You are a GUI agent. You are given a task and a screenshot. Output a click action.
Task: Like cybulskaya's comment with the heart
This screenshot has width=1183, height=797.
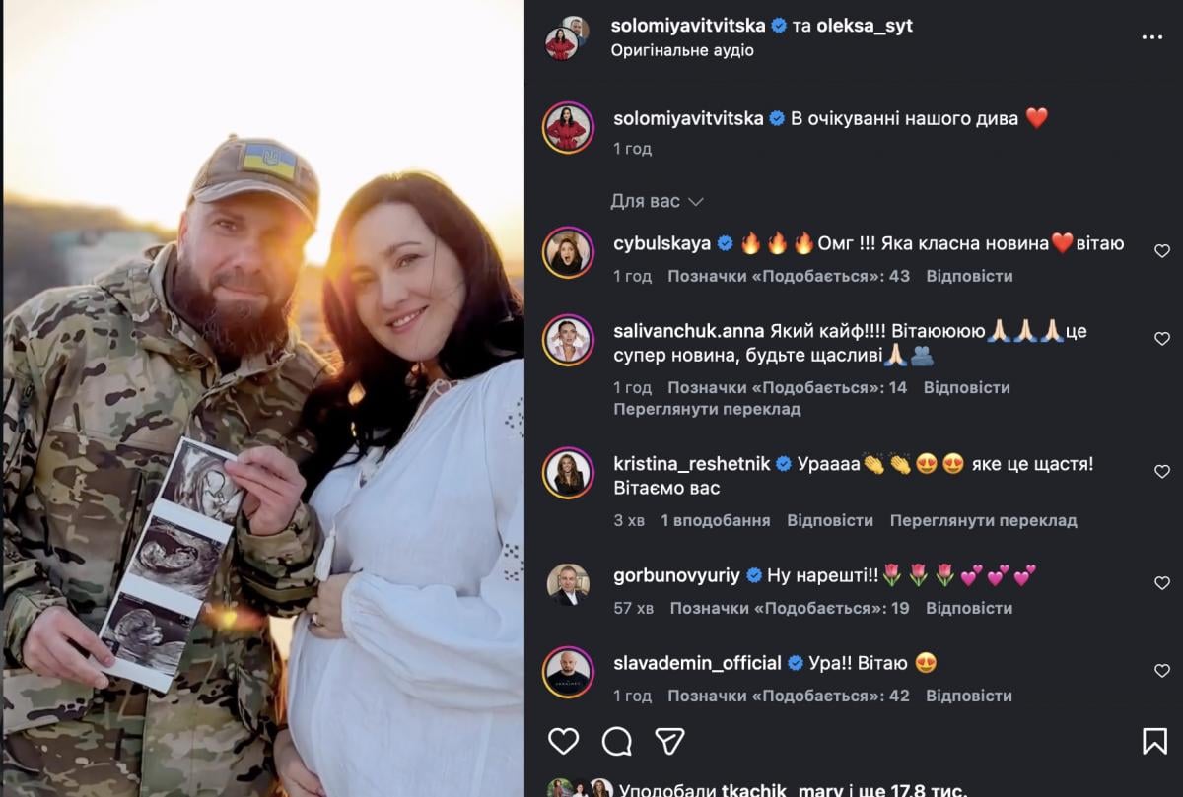click(1162, 251)
